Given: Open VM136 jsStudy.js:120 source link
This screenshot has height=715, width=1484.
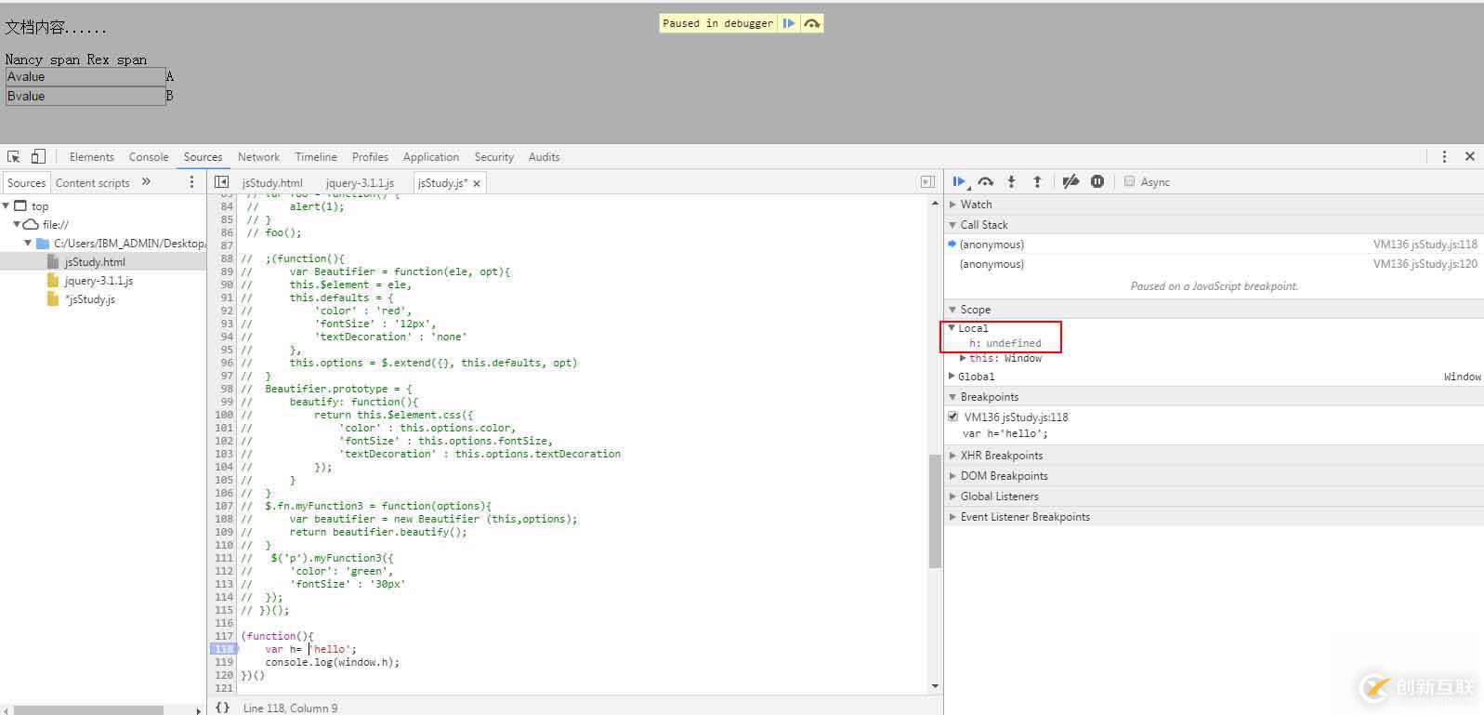Looking at the screenshot, I should [x=1425, y=264].
